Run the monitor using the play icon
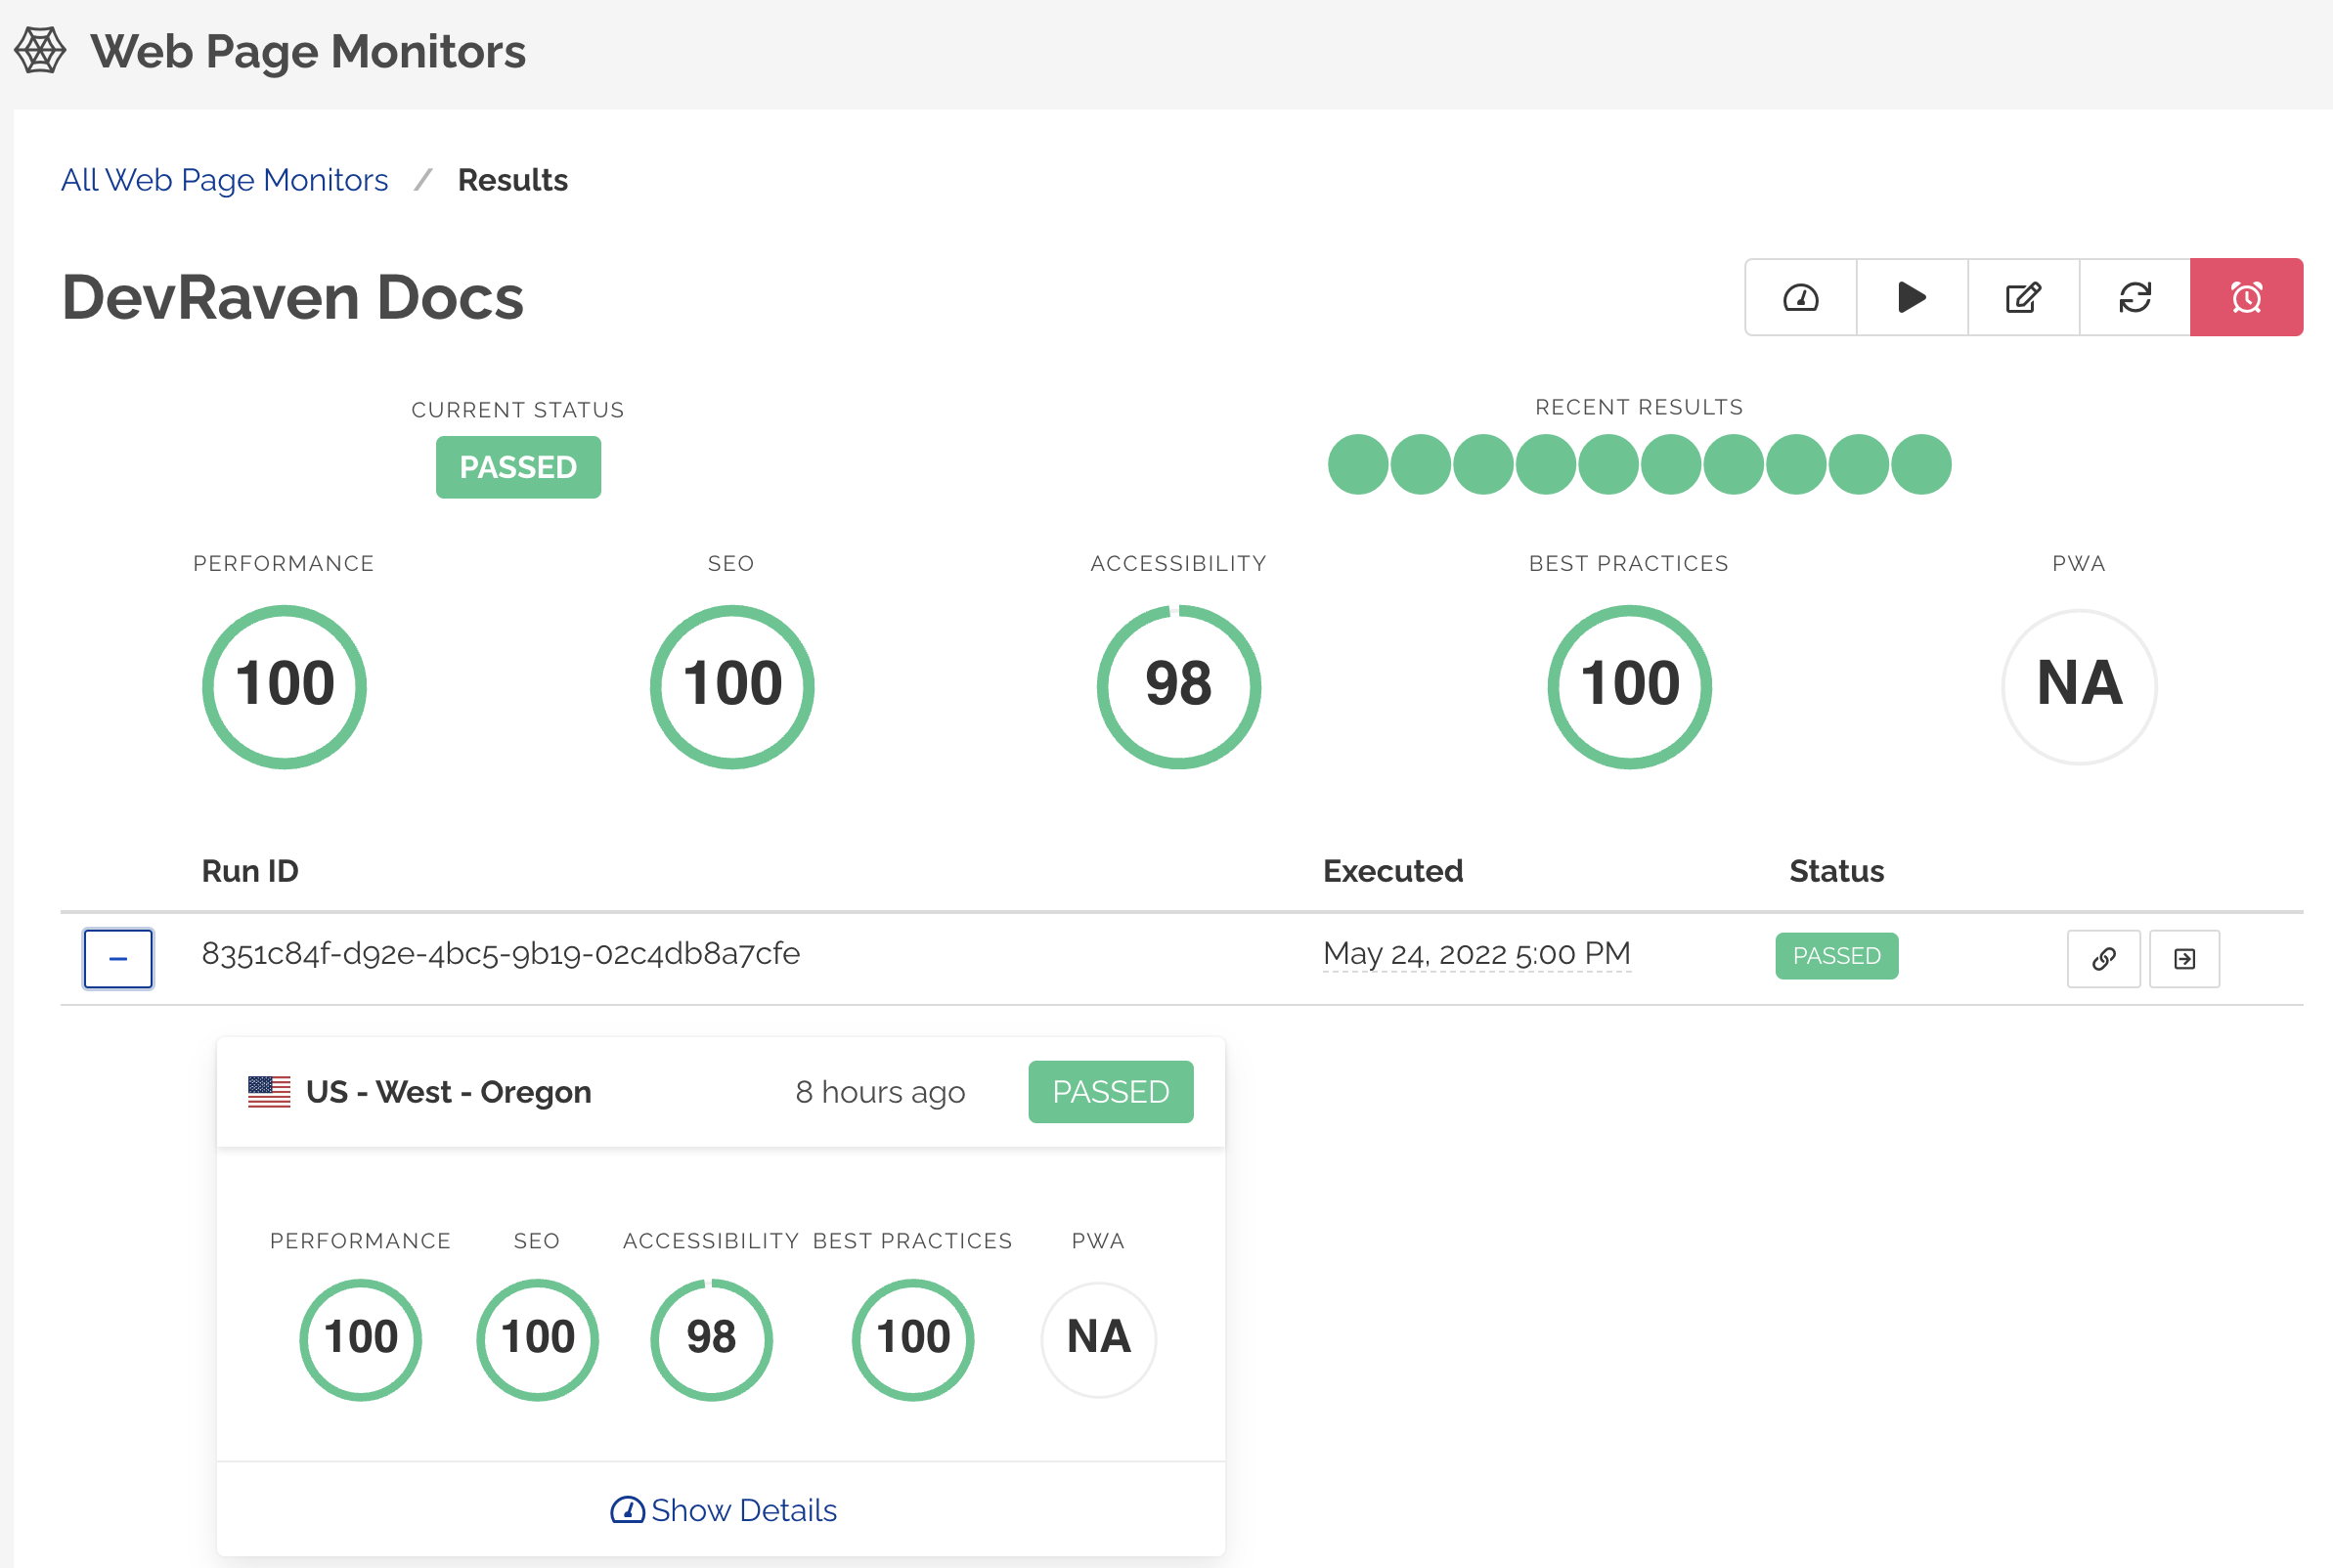 click(1911, 297)
